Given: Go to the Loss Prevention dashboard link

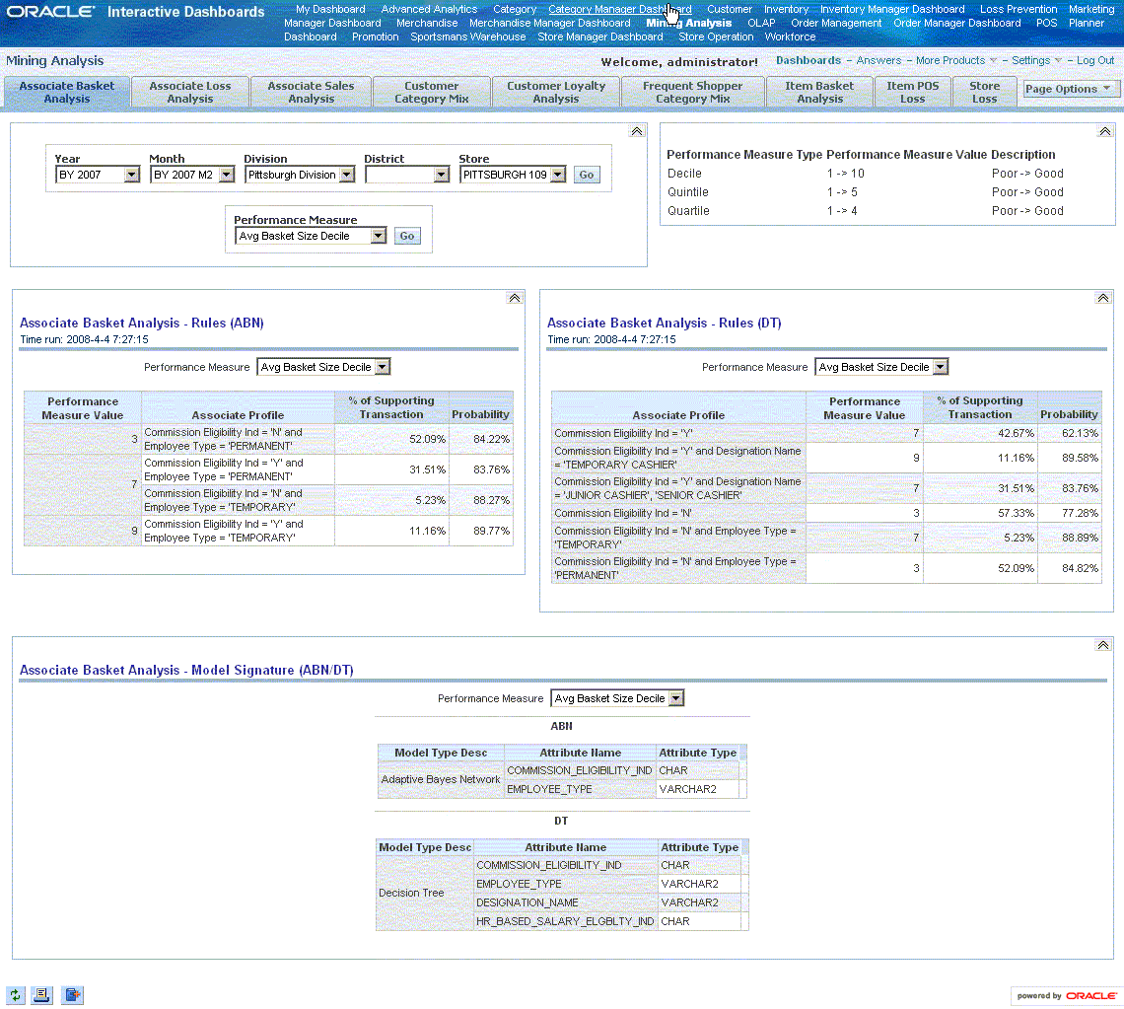Looking at the screenshot, I should (x=1019, y=9).
